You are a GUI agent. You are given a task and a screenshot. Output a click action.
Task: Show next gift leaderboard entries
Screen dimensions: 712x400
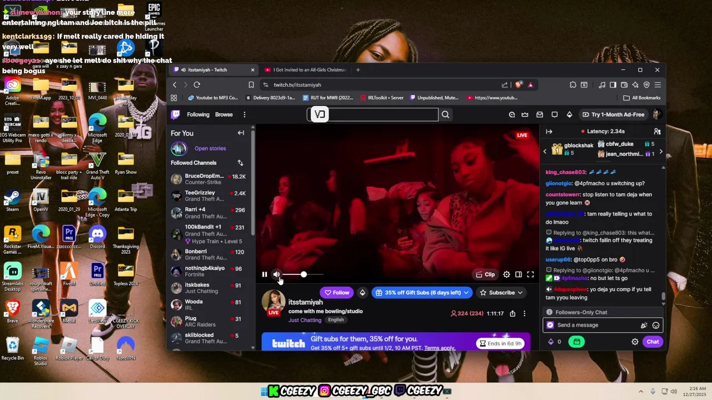click(x=660, y=151)
